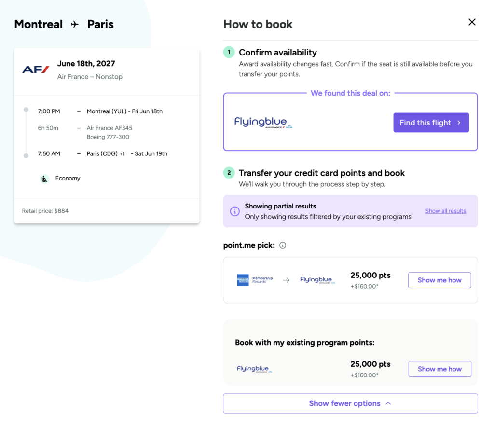Click the Flying Blue logo under existing points
This screenshot has width=494, height=430.
click(254, 369)
